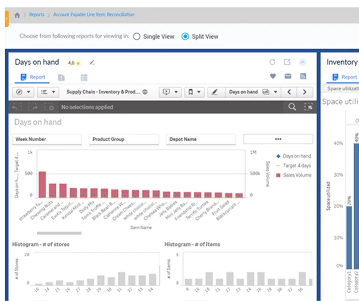
Task: Refresh the Days on hand report
Action: coord(272,62)
